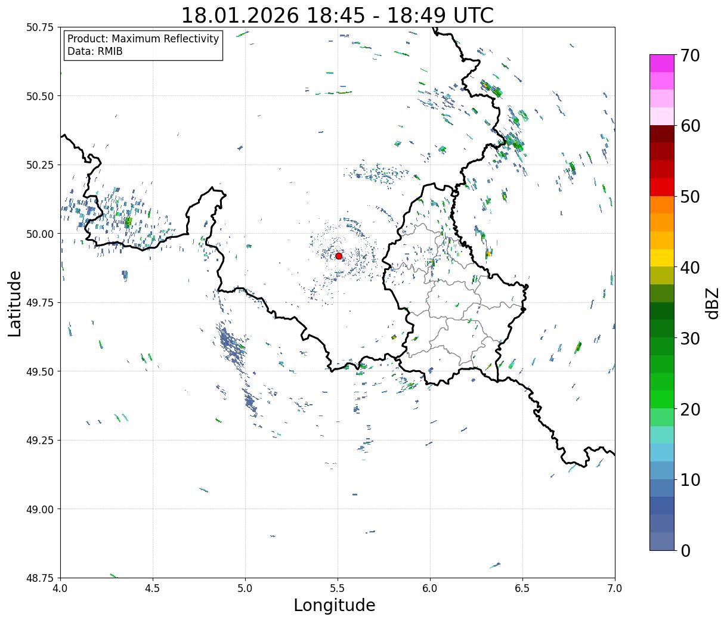Click the colorbar tick label 60
This screenshot has width=727, height=620.
pos(689,126)
